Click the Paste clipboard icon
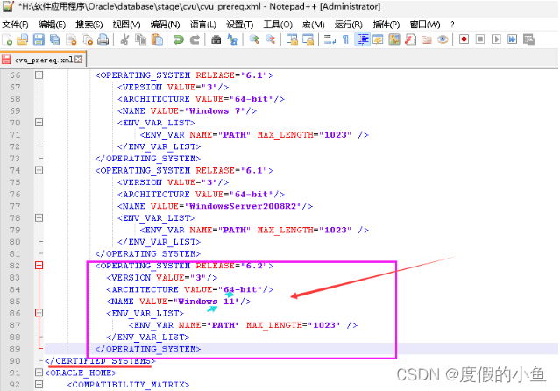The image size is (560, 391). [157, 39]
